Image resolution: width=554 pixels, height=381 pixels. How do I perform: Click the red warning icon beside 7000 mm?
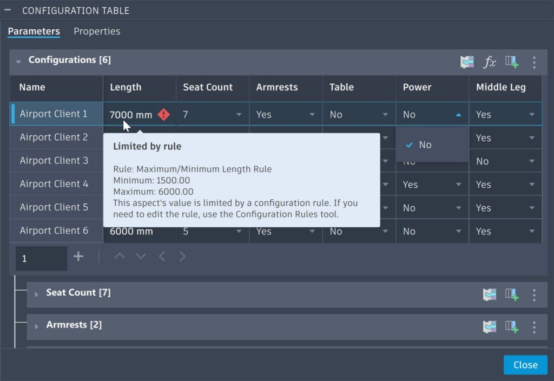tap(163, 115)
